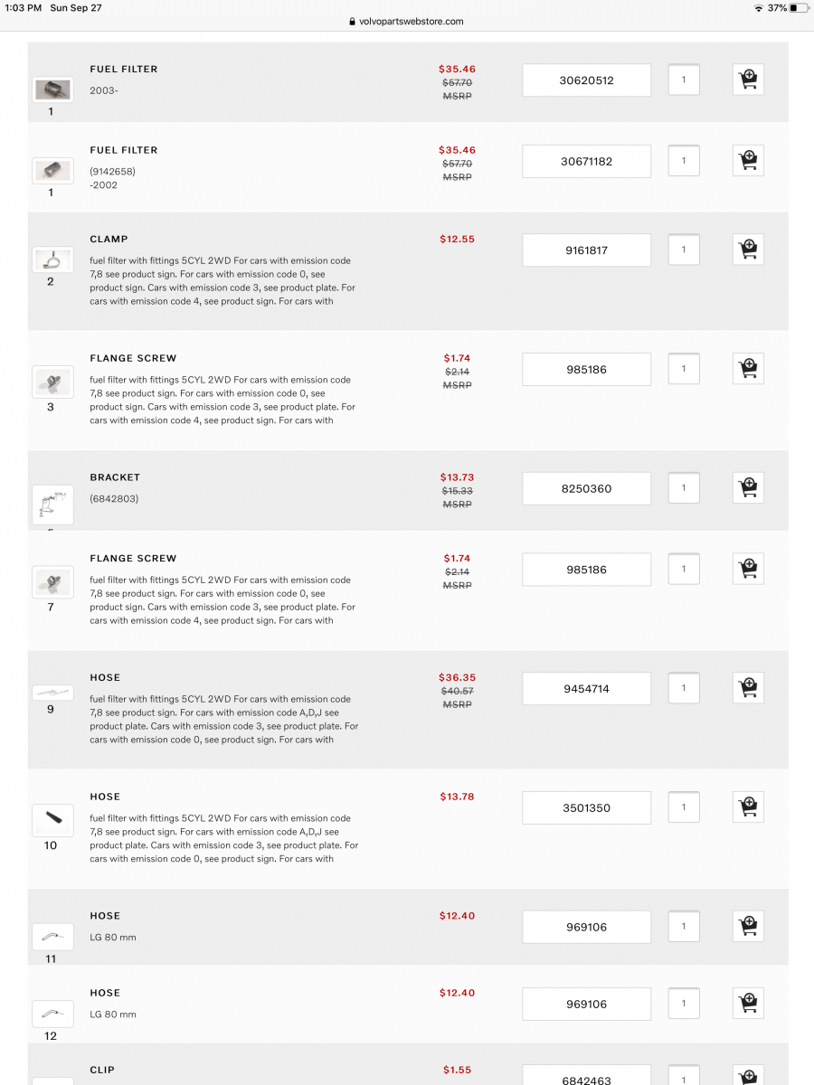Click quantity field for fuel filter 30620512
This screenshot has width=814, height=1085.
(x=684, y=80)
